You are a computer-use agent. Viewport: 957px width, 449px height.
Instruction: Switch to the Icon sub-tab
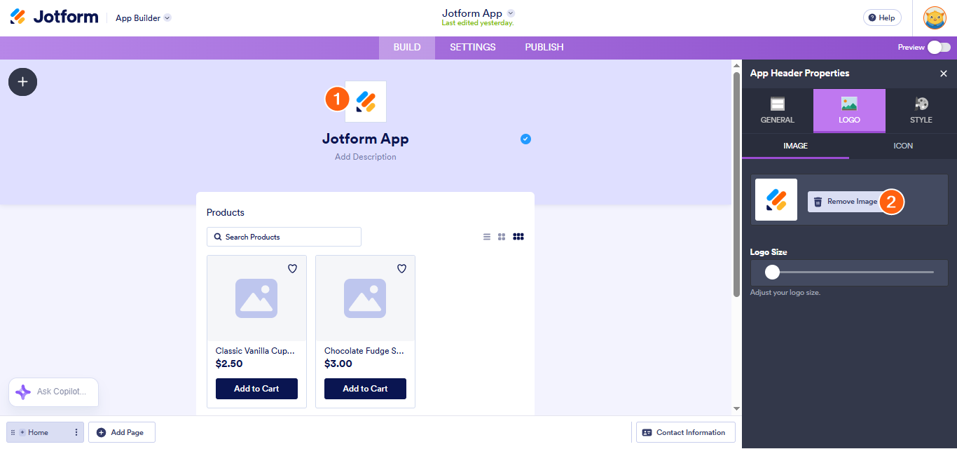click(903, 146)
